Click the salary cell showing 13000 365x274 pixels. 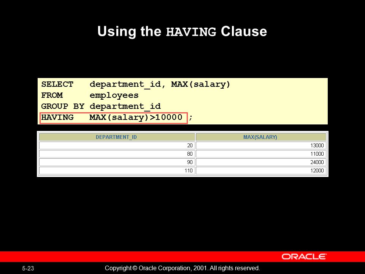click(x=261, y=145)
